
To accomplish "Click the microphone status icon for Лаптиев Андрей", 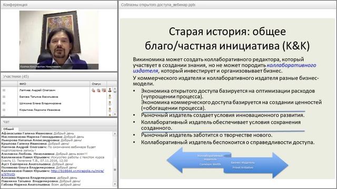I will (x=93, y=90).
